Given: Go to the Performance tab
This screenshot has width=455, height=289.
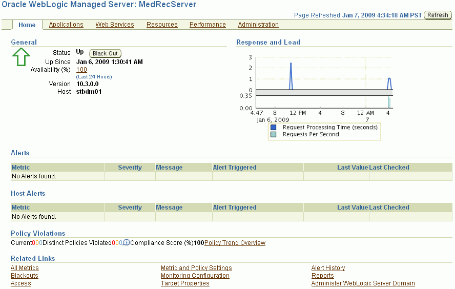Looking at the screenshot, I should 208,25.
